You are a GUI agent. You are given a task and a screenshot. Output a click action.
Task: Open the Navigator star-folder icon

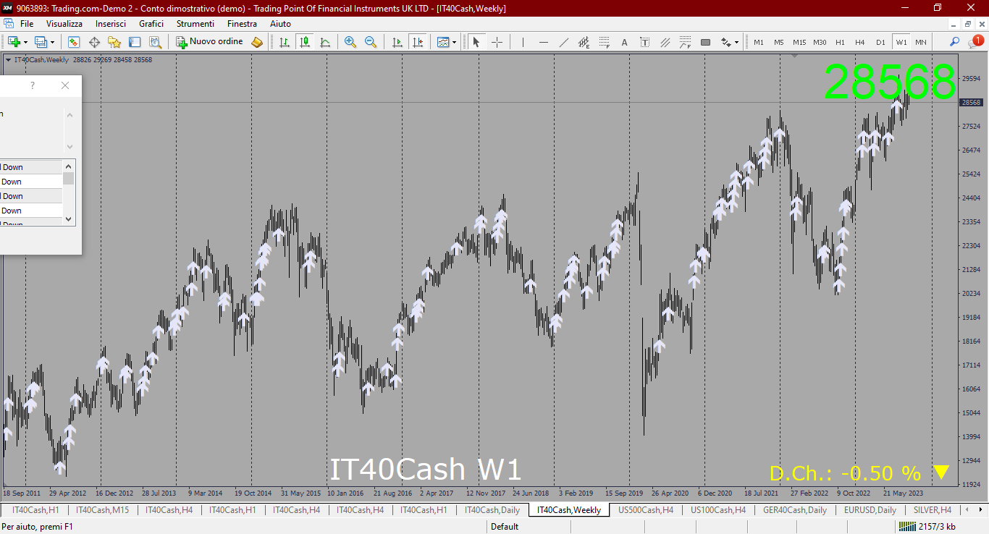click(x=114, y=42)
